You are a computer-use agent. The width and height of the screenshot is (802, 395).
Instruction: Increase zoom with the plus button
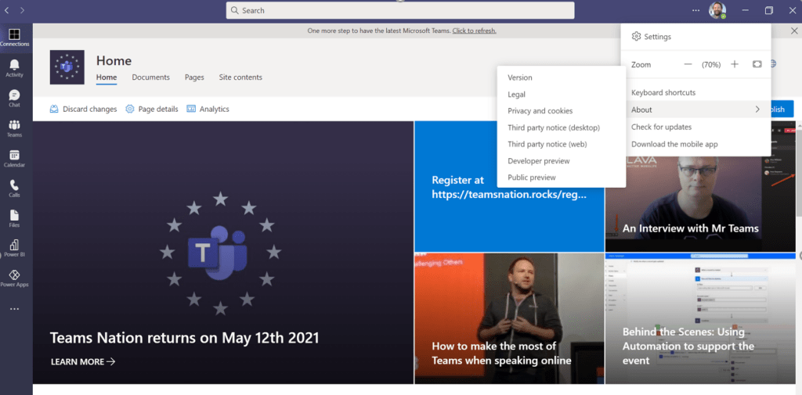(x=735, y=64)
